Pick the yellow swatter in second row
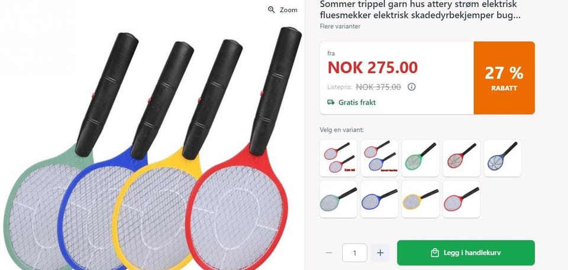The height and width of the screenshot is (270, 568). pyautogui.click(x=420, y=199)
